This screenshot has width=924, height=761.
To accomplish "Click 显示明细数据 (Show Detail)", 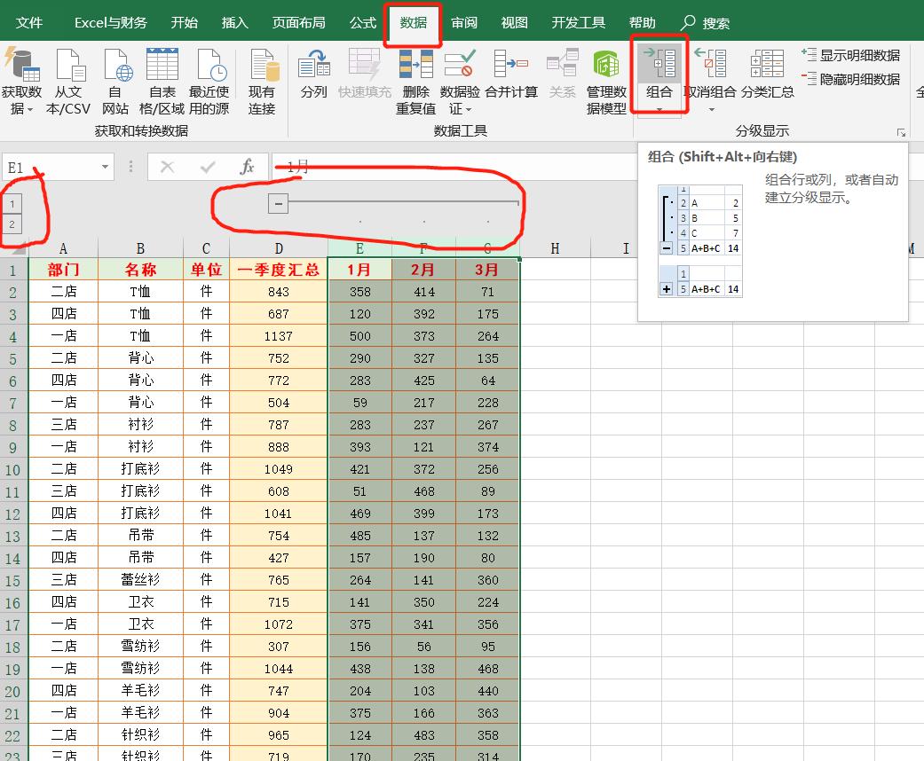I will point(856,56).
